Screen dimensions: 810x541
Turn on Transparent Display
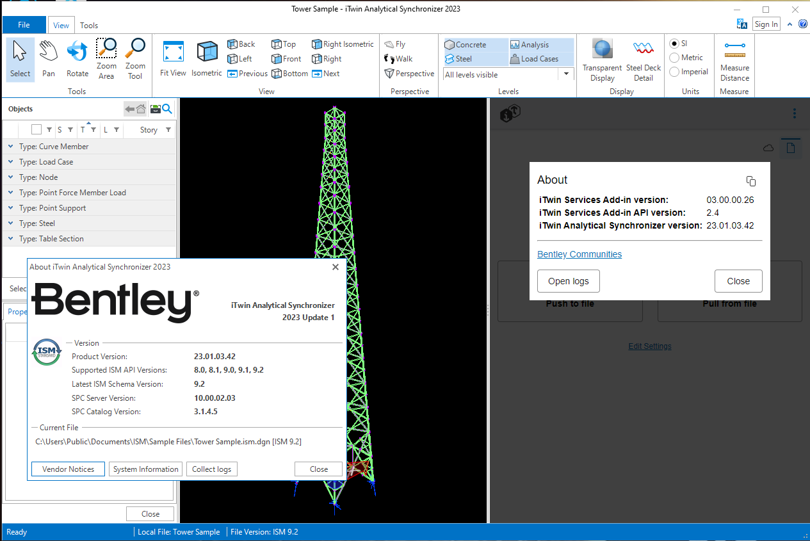click(x=603, y=60)
